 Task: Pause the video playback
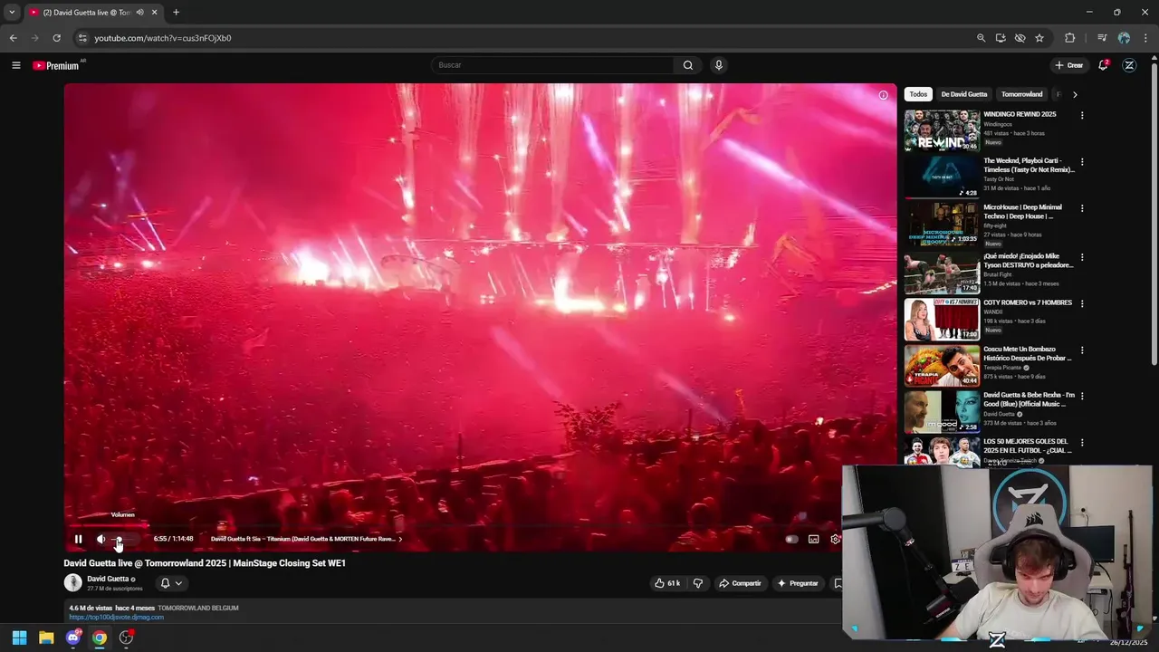[x=78, y=539]
